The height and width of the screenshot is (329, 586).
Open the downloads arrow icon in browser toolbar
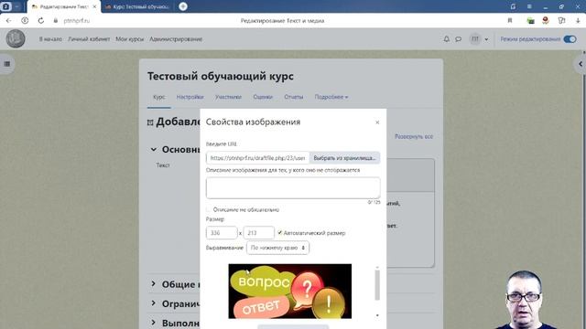(578, 20)
